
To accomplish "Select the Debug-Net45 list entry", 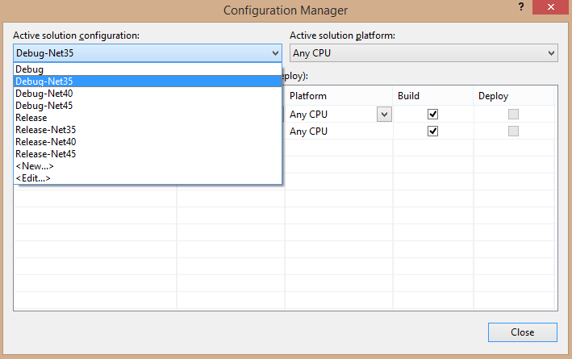I will 44,106.
